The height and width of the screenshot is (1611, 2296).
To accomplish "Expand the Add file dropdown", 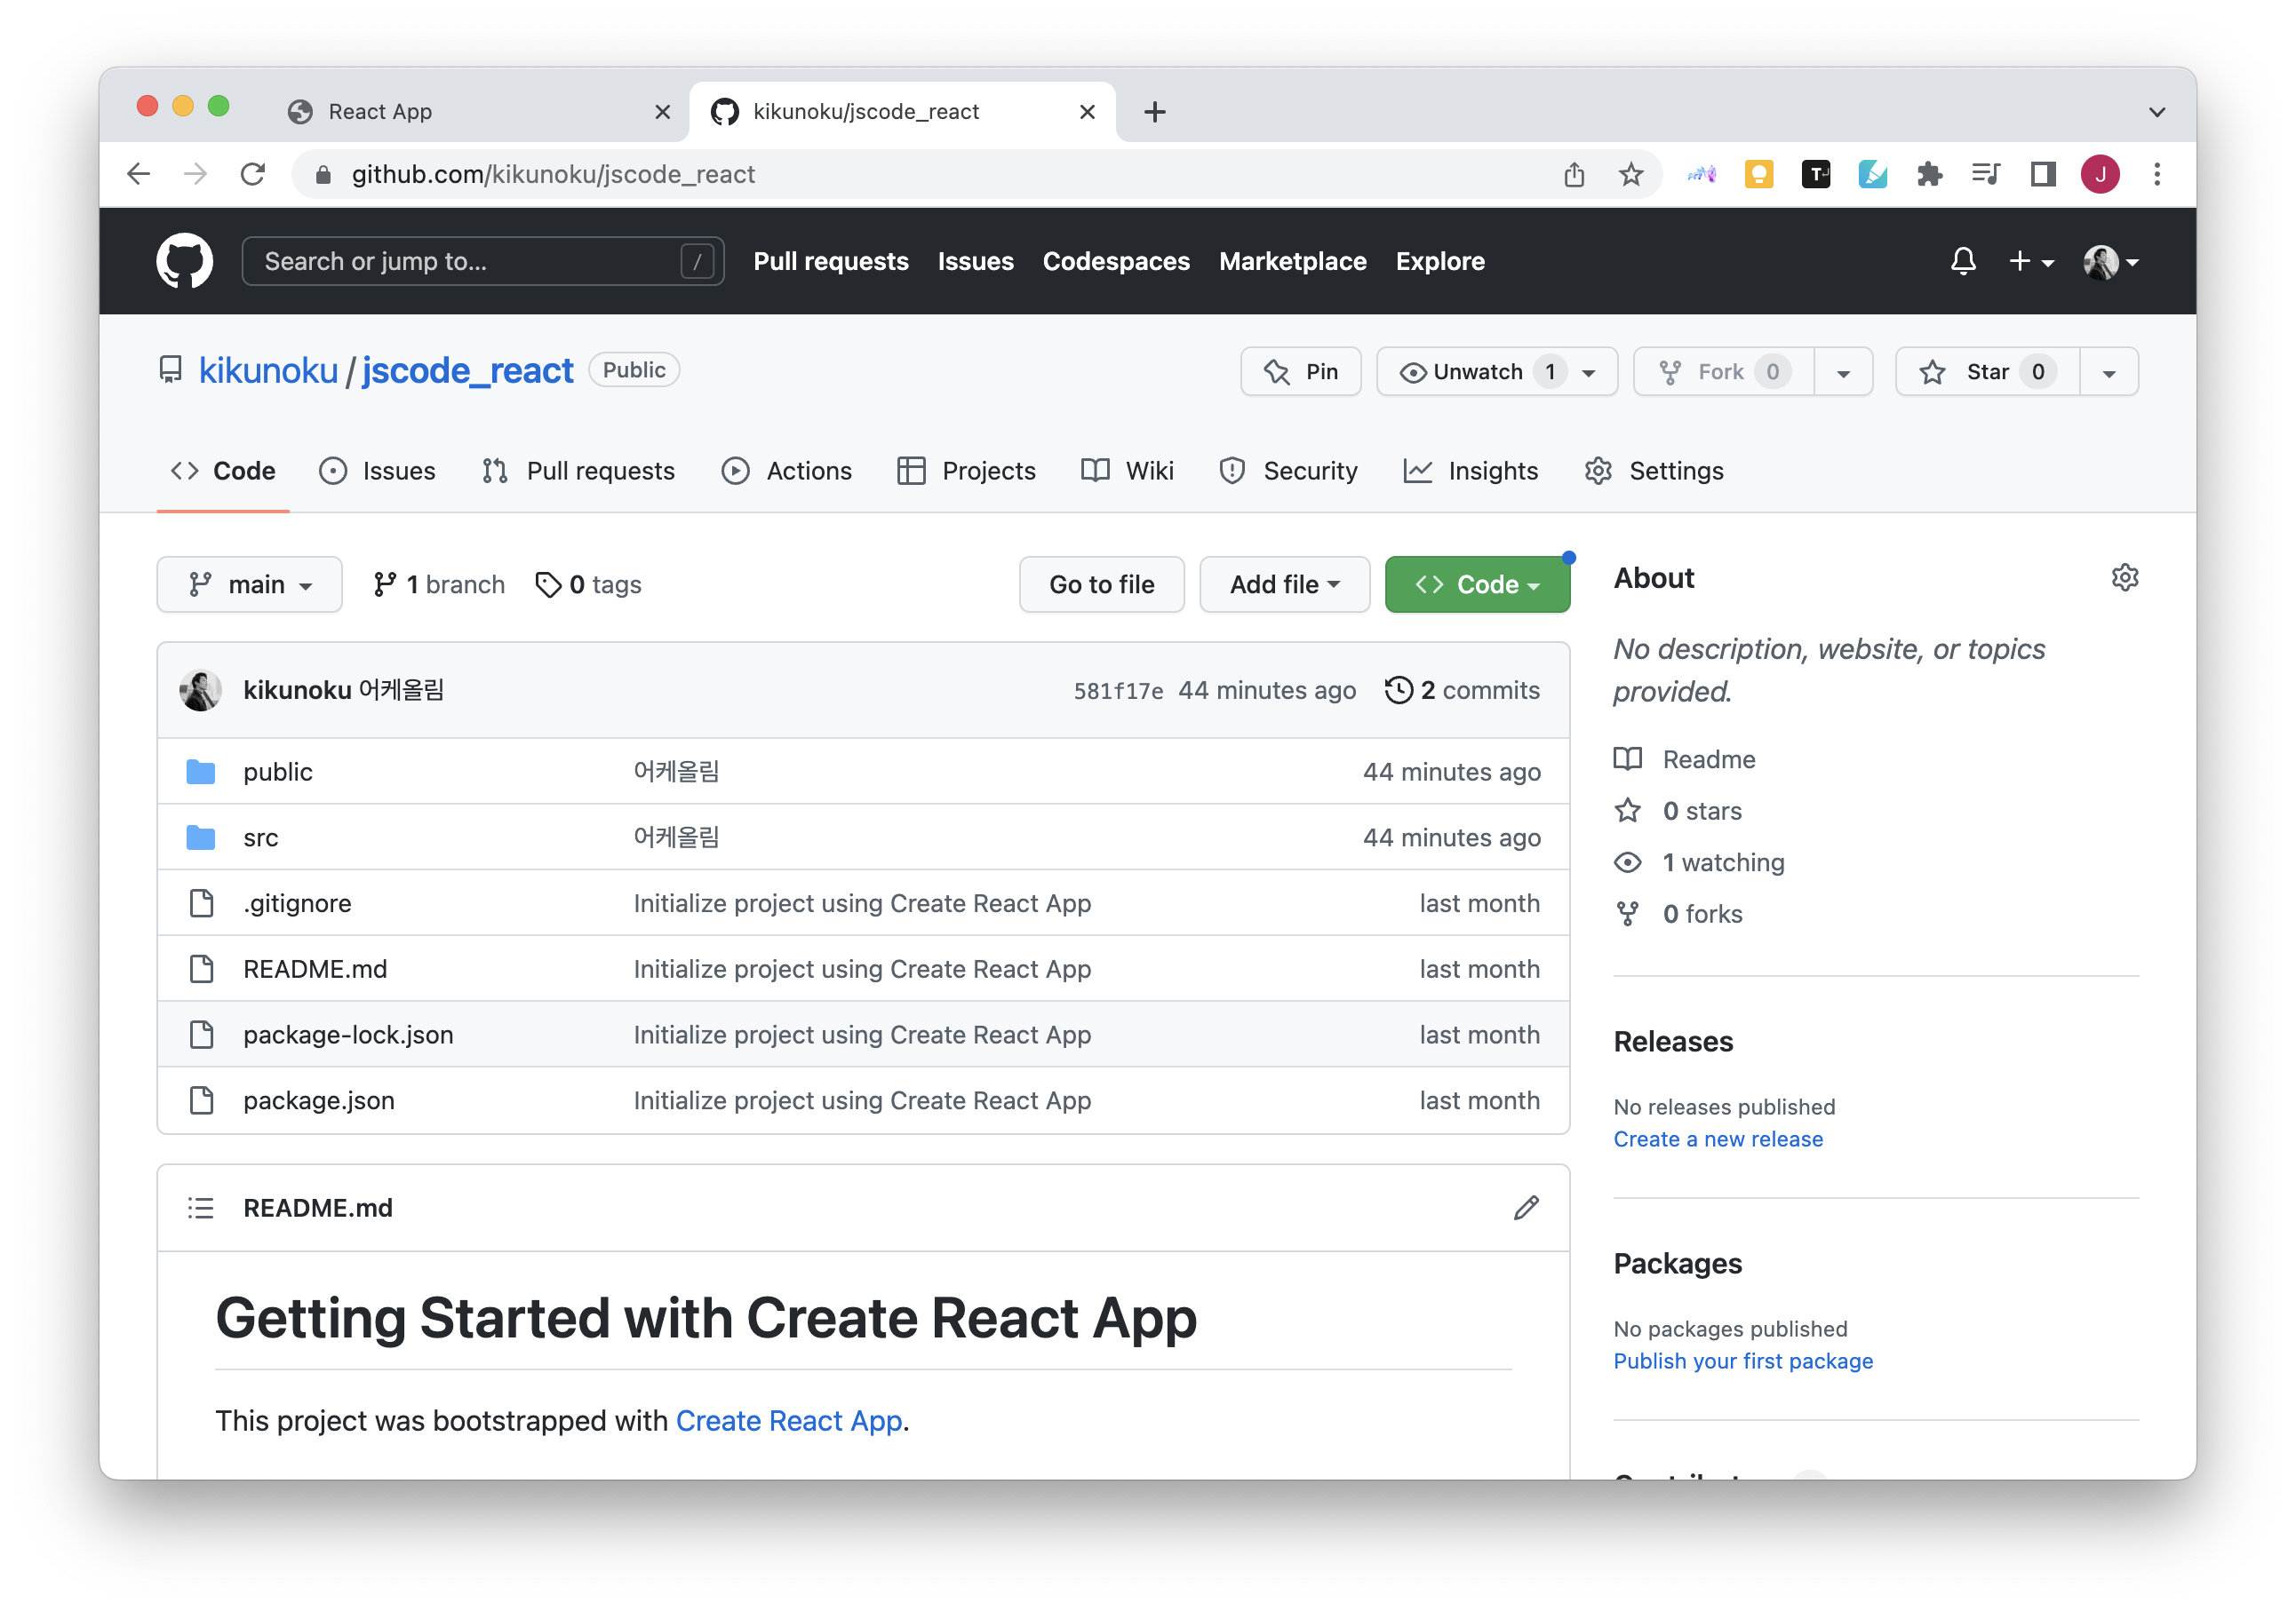I will pyautogui.click(x=1284, y=583).
